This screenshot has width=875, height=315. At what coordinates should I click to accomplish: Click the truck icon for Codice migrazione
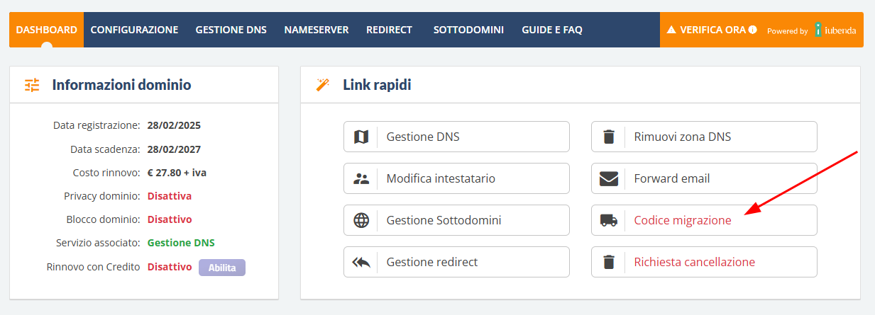point(608,220)
